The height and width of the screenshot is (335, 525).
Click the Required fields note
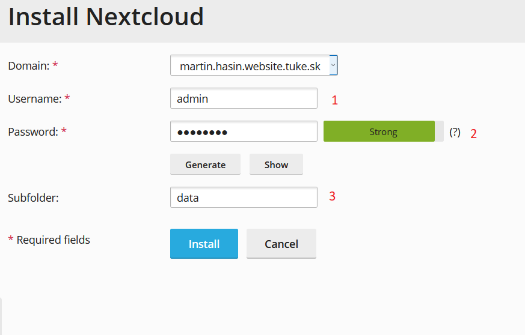click(49, 240)
